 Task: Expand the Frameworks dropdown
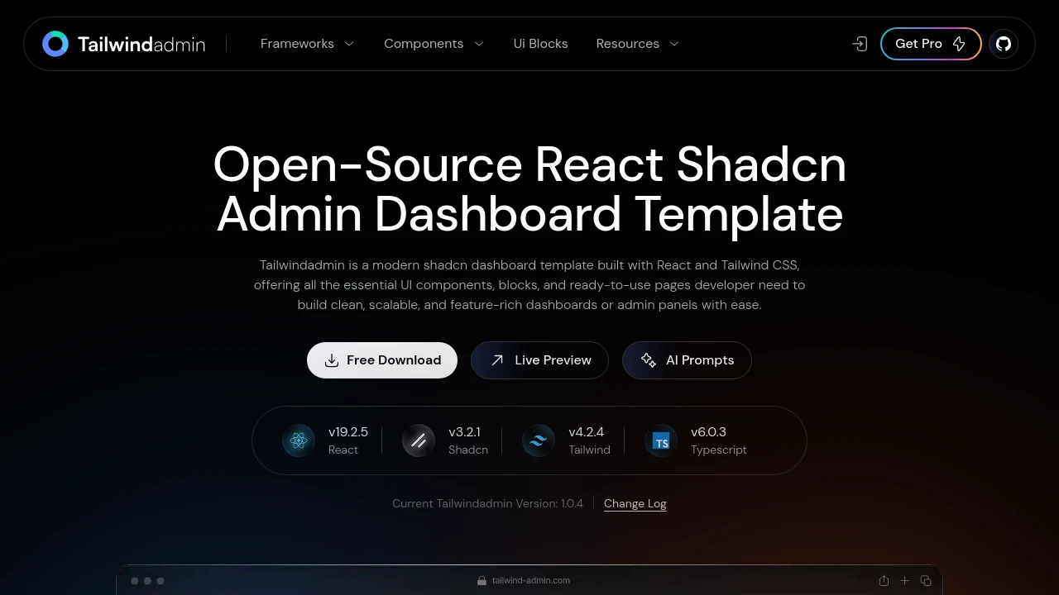click(x=307, y=44)
